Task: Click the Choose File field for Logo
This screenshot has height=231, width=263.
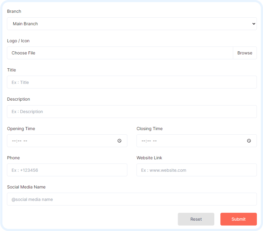Action: [x=120, y=53]
